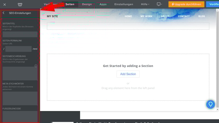Image resolution: width=219 pixels, height=123 pixels.
Task: Click the Add Section button
Action: tap(128, 74)
